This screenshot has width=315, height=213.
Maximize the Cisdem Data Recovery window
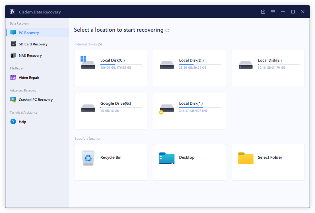(293, 12)
